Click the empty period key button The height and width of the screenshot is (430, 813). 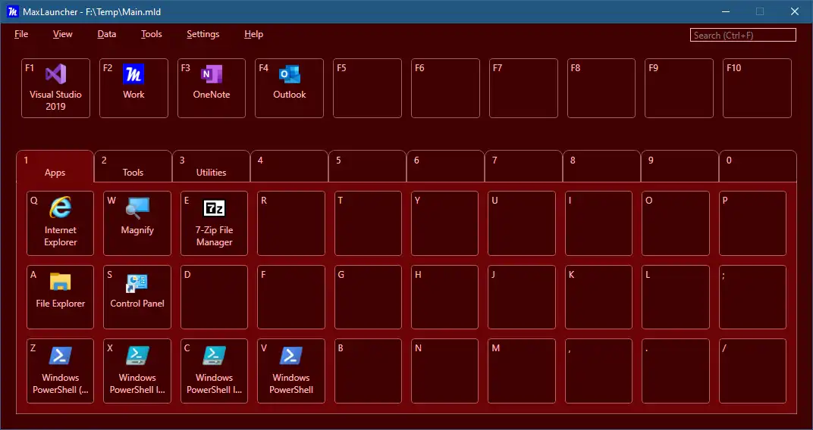pos(676,371)
